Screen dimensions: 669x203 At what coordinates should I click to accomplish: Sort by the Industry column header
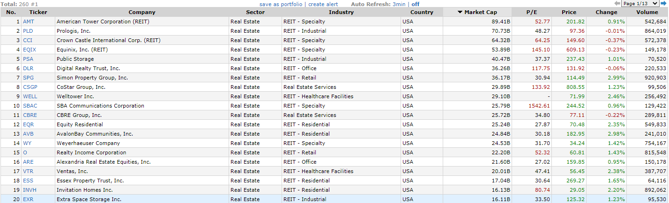point(341,12)
